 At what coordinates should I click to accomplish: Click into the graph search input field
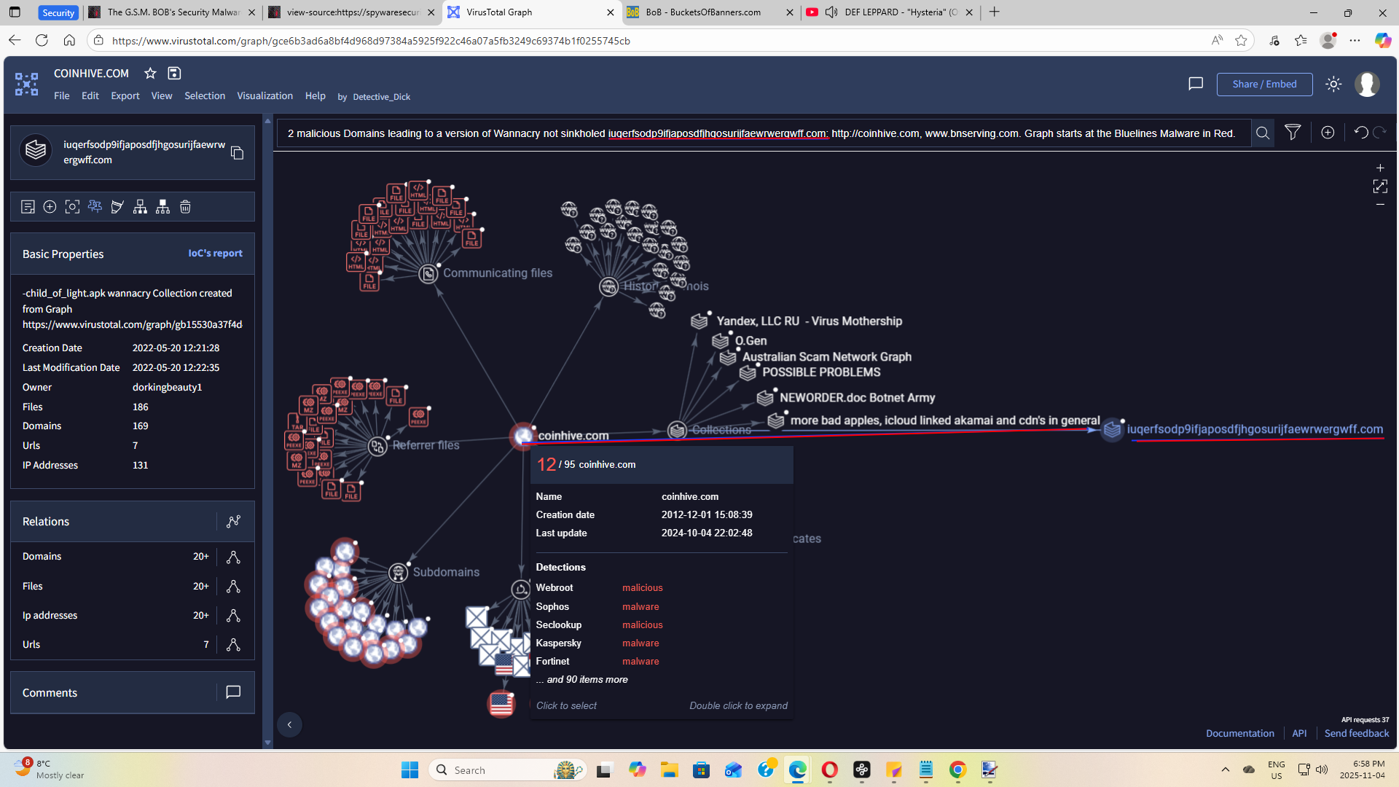762,133
